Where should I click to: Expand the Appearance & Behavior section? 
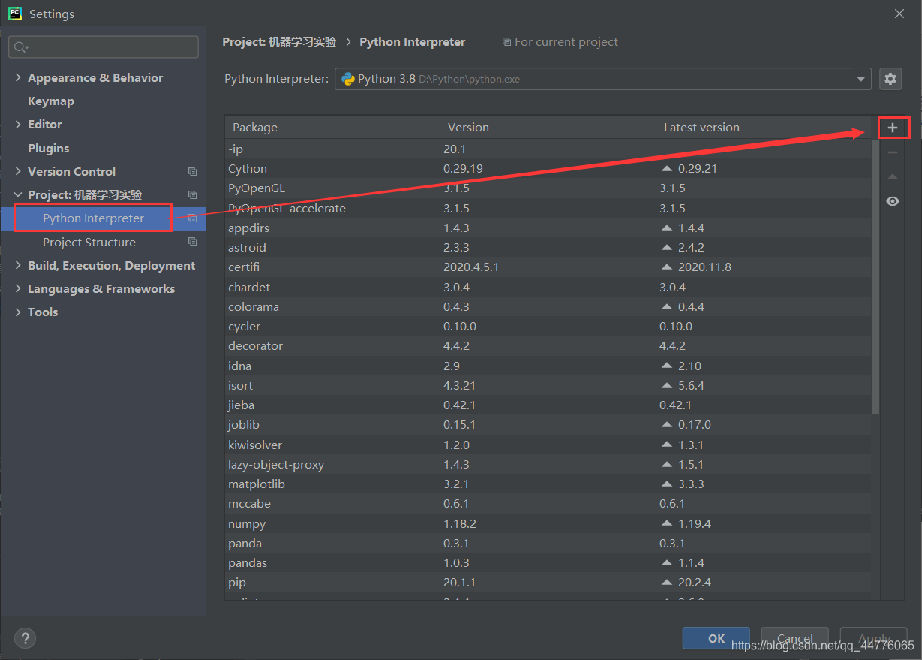pyautogui.click(x=18, y=77)
